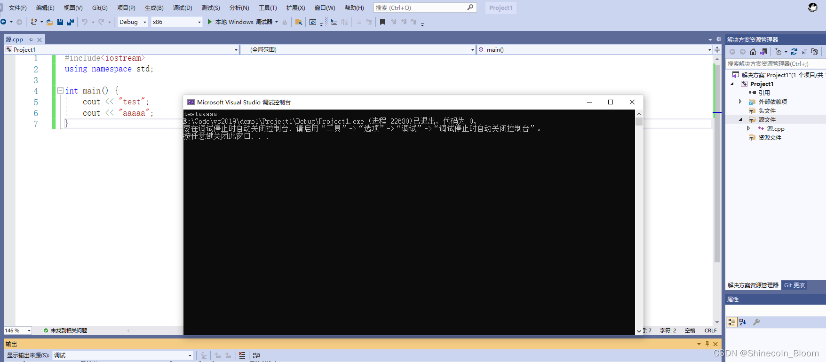826x362 pixels.
Task: Open the 文件(F) menu
Action: coord(17,8)
